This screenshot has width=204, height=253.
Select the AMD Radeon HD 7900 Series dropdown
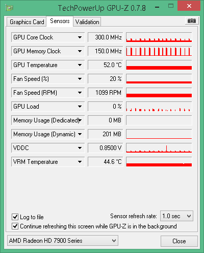[63, 241]
